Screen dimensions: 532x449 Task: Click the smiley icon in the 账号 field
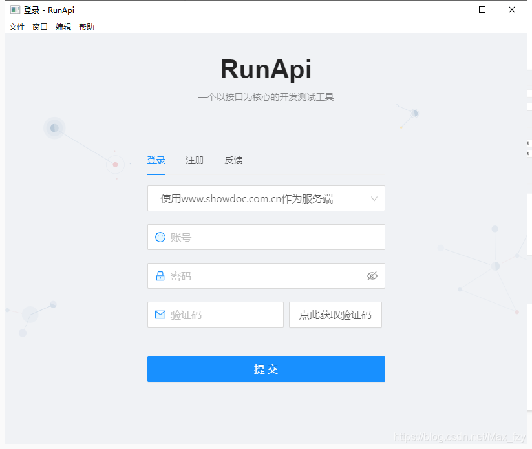[x=160, y=237]
